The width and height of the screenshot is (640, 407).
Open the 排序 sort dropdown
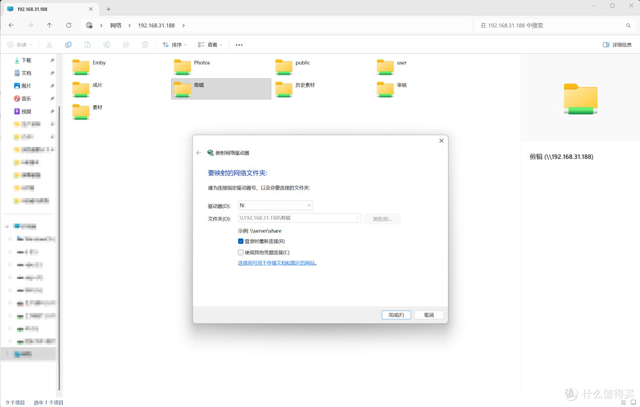[x=174, y=45]
